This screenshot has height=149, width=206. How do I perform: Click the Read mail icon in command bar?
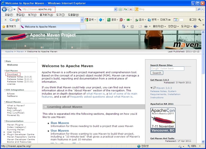coord(140,26)
